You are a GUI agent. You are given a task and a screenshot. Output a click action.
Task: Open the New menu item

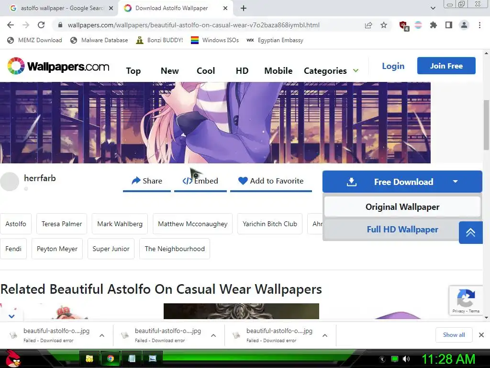(170, 71)
